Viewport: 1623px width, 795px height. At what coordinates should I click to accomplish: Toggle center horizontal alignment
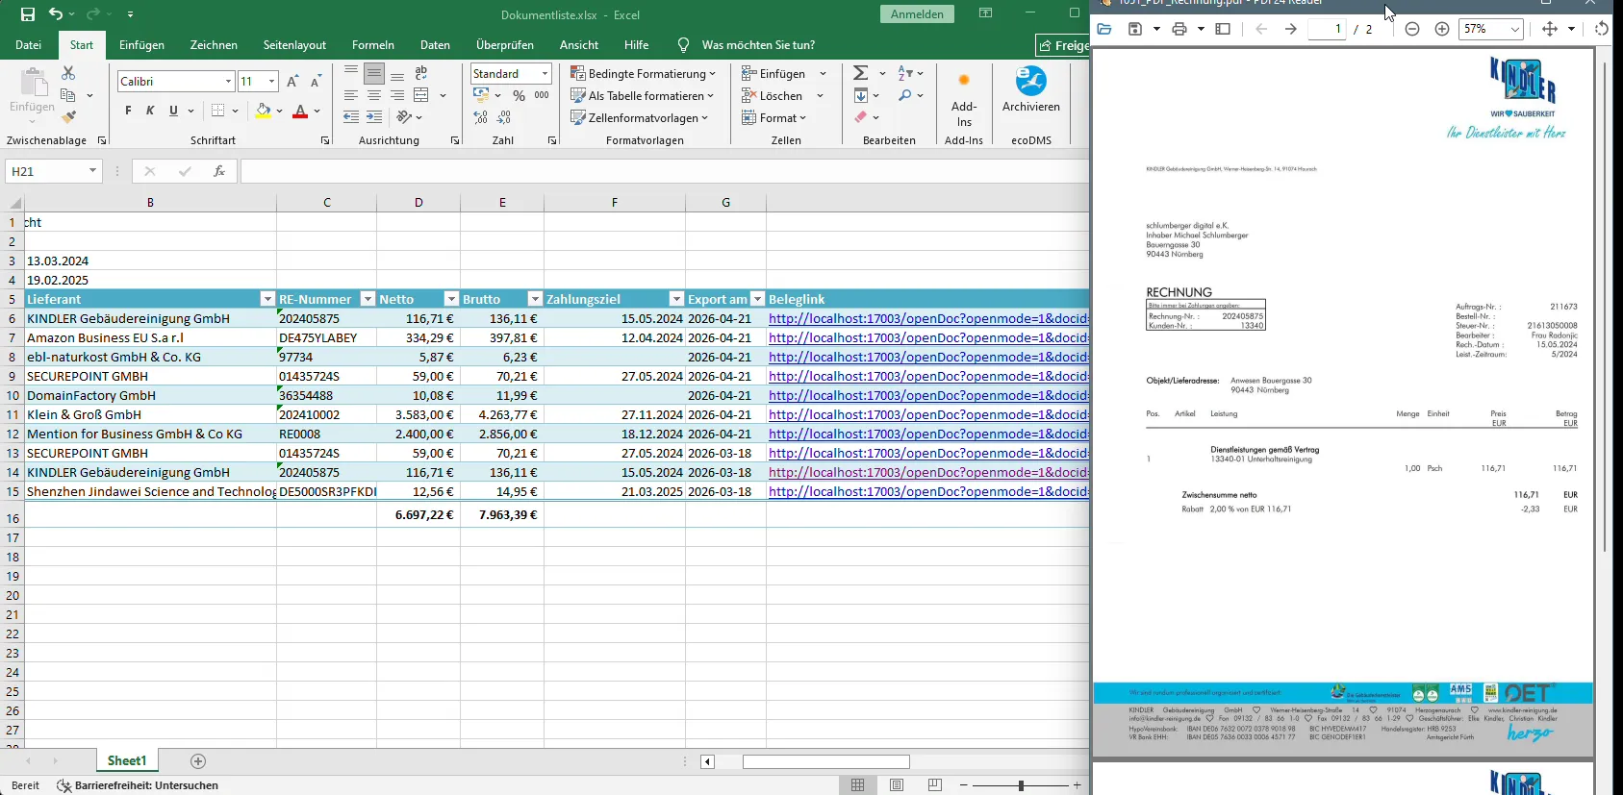(x=374, y=95)
